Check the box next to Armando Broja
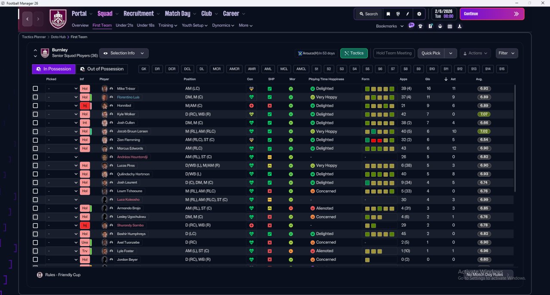This screenshot has height=295, width=550. [35, 208]
